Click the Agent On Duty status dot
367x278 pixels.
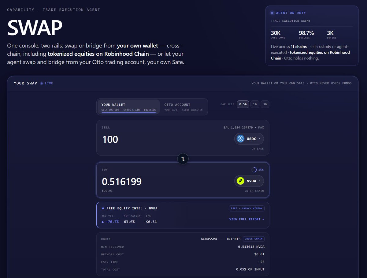272,13
